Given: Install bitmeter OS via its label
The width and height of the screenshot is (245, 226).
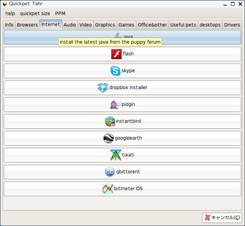Looking at the screenshot, I should click(128, 188).
